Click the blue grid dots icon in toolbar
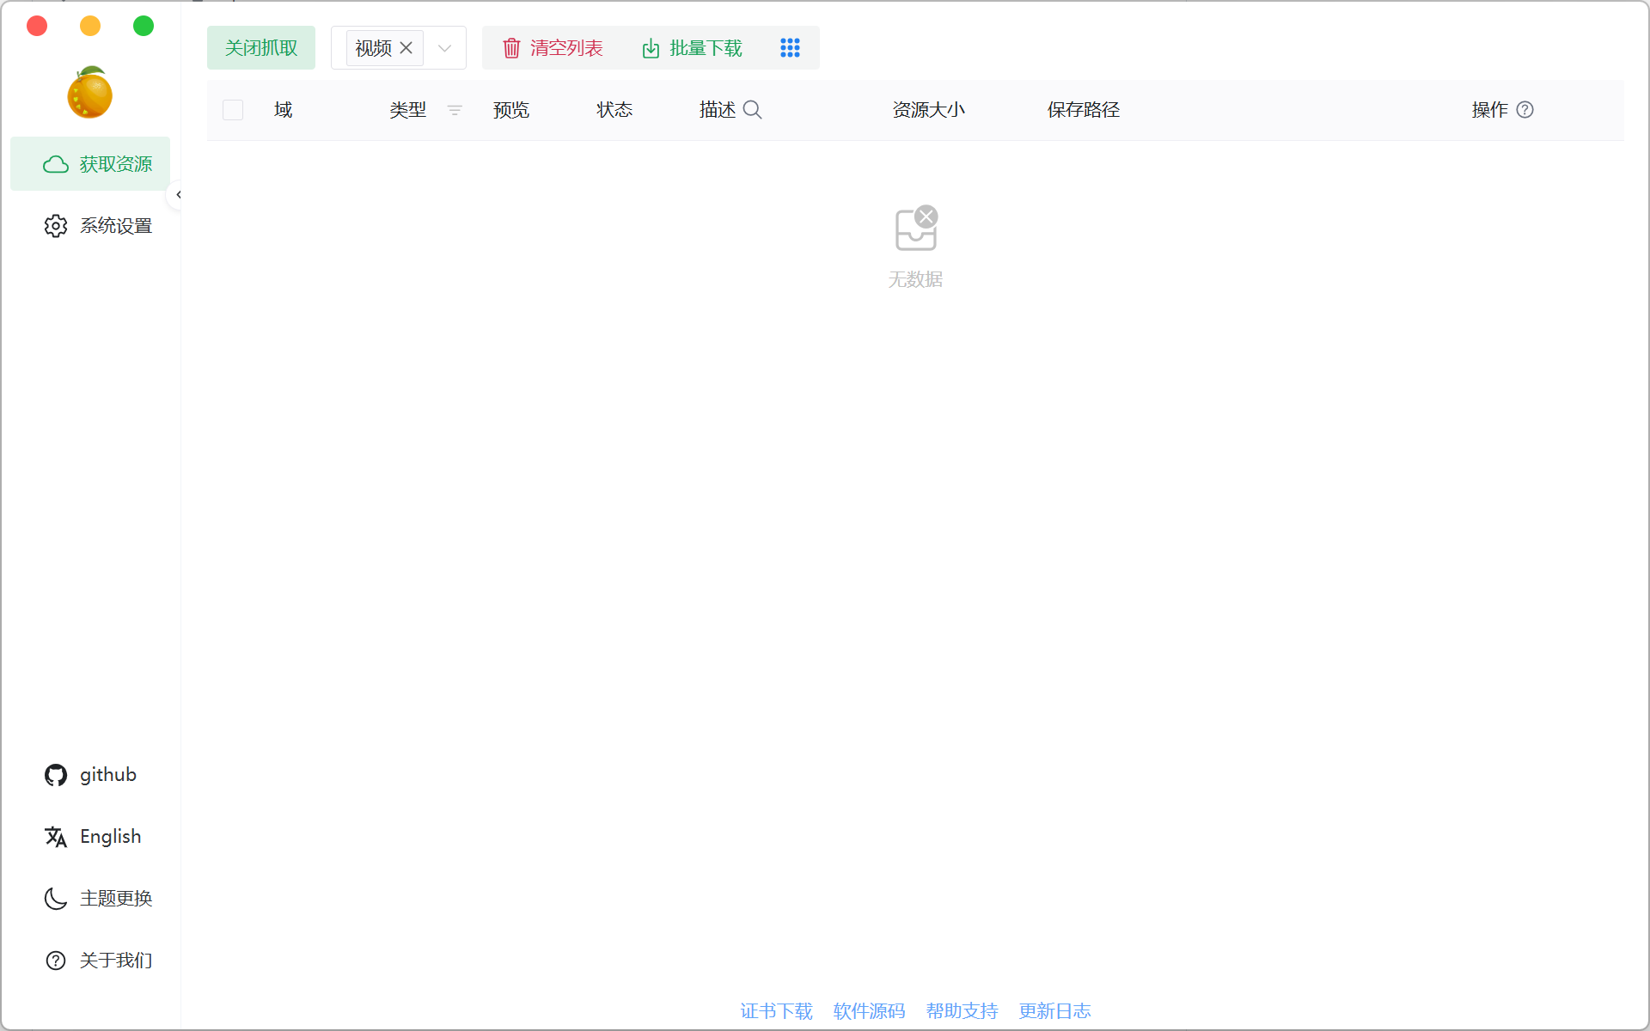The height and width of the screenshot is (1031, 1650). [790, 47]
